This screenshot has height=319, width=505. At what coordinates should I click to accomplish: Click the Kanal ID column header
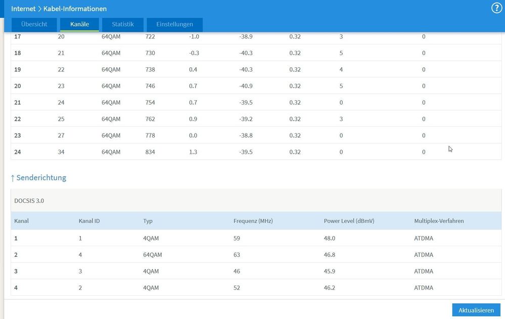coord(89,221)
